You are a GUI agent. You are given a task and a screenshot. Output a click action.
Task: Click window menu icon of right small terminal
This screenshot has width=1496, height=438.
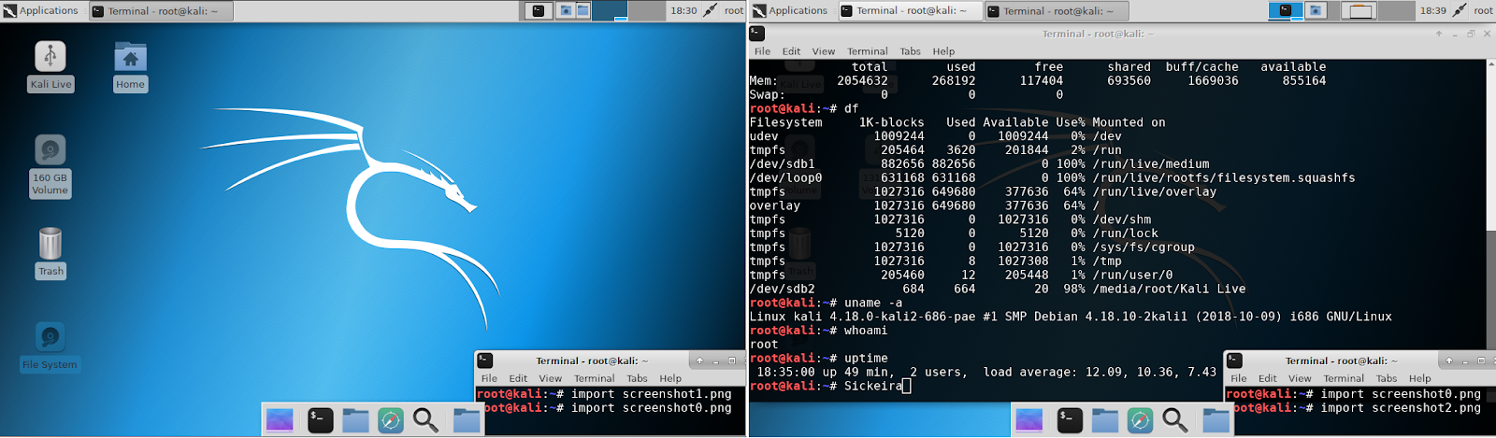tap(1234, 360)
